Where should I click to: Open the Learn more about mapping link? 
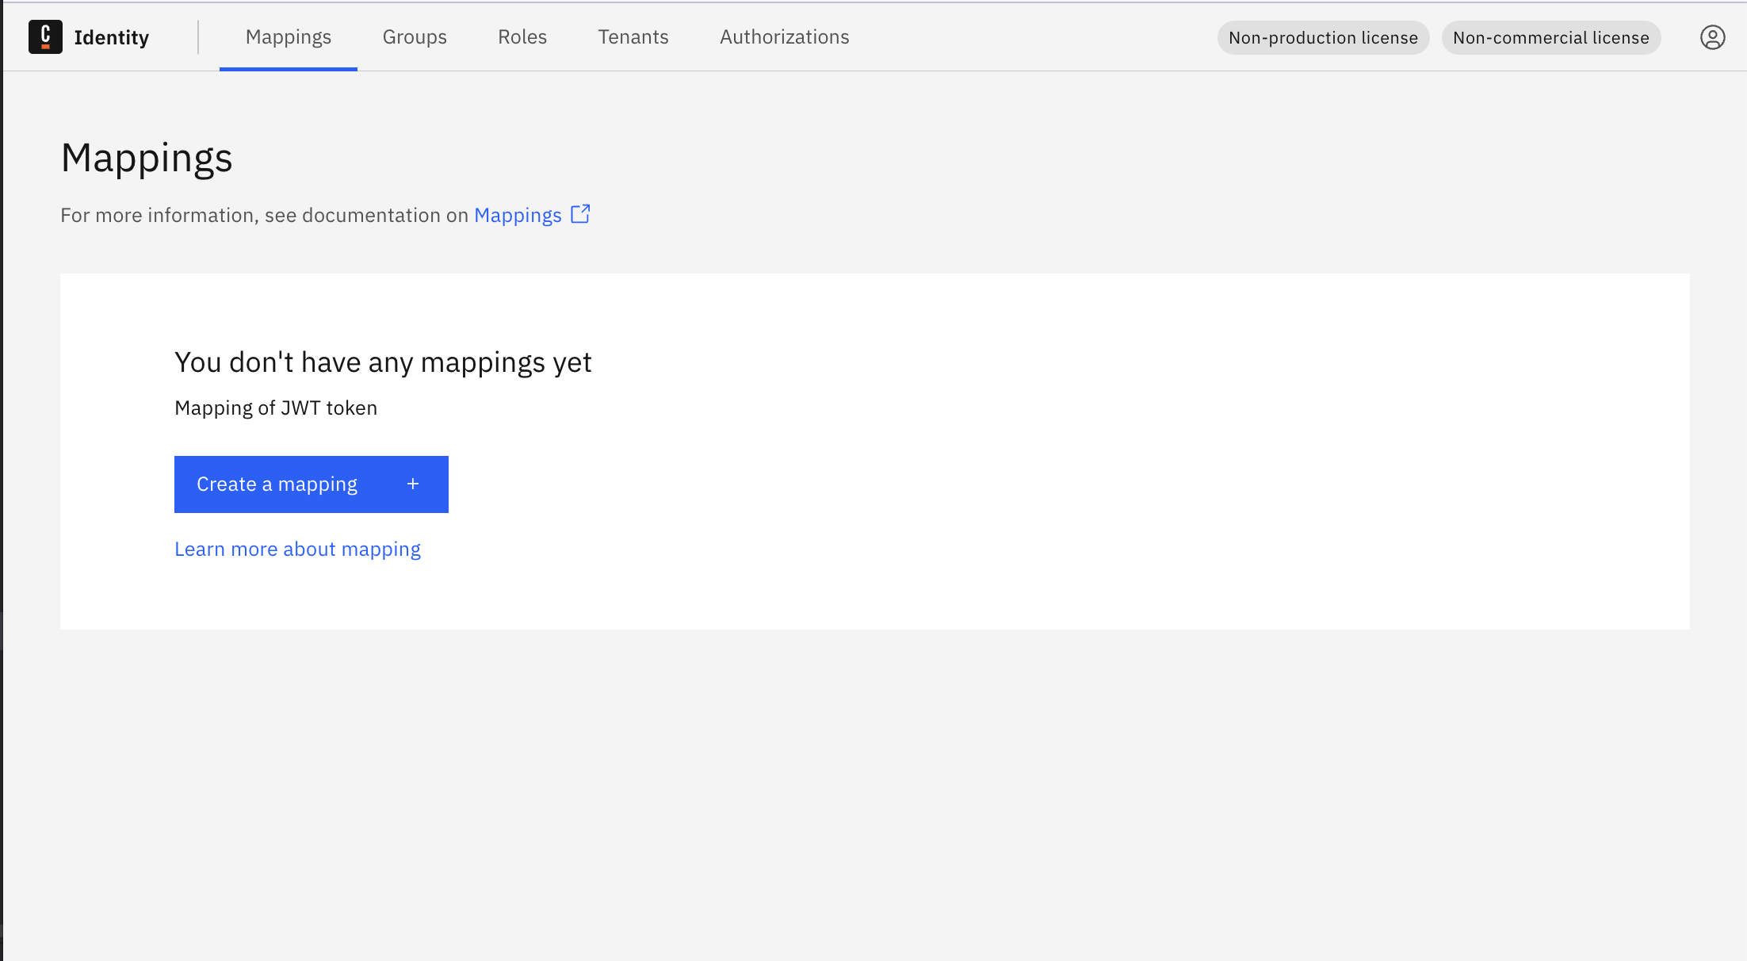(297, 548)
